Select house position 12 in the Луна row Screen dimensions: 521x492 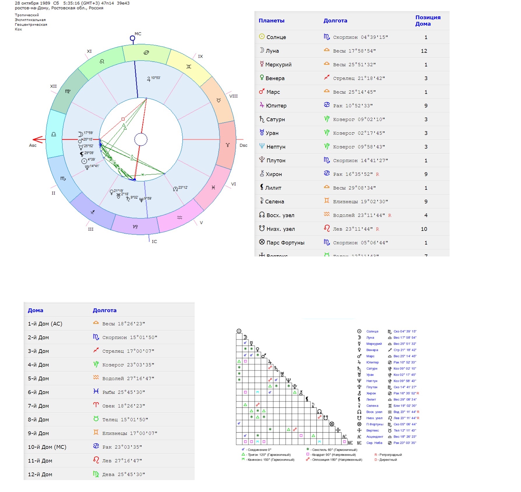click(424, 51)
